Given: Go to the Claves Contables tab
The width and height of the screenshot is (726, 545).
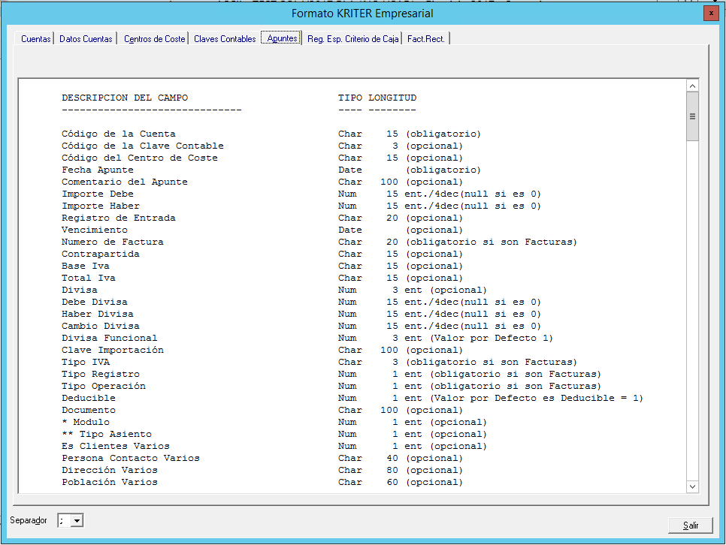Looking at the screenshot, I should point(225,39).
